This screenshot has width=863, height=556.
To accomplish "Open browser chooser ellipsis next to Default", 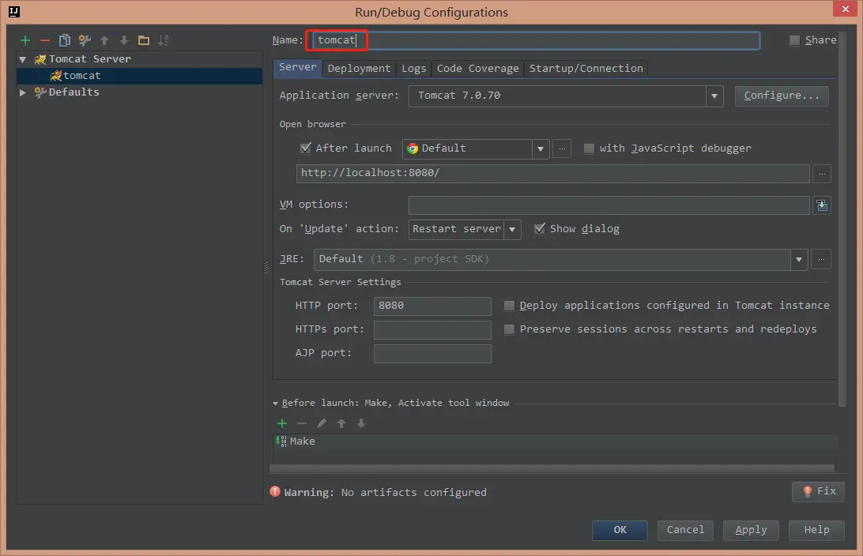I will coord(561,148).
